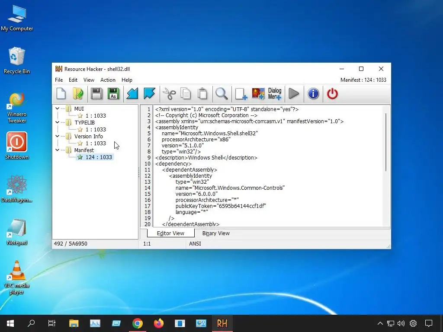Save the file using the floppy icon
The height and width of the screenshot is (332, 443).
(x=96, y=94)
